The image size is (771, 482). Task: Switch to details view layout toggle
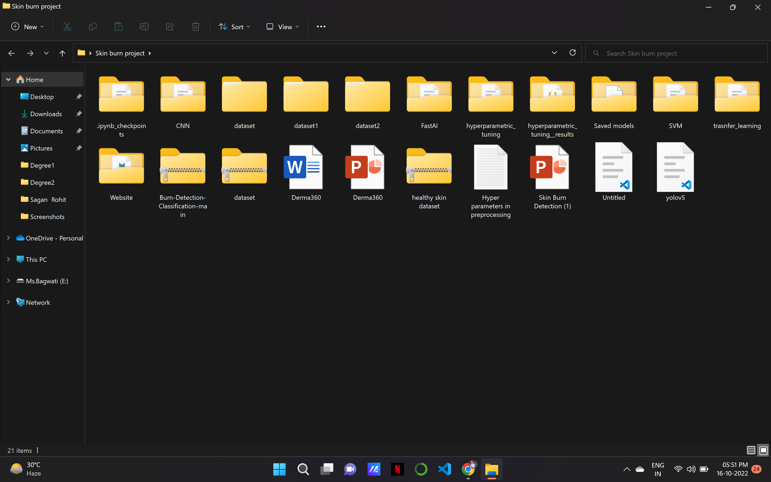[751, 450]
